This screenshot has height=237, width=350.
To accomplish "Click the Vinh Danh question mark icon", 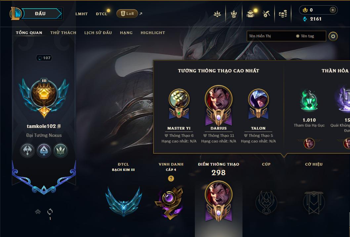I will tap(171, 178).
